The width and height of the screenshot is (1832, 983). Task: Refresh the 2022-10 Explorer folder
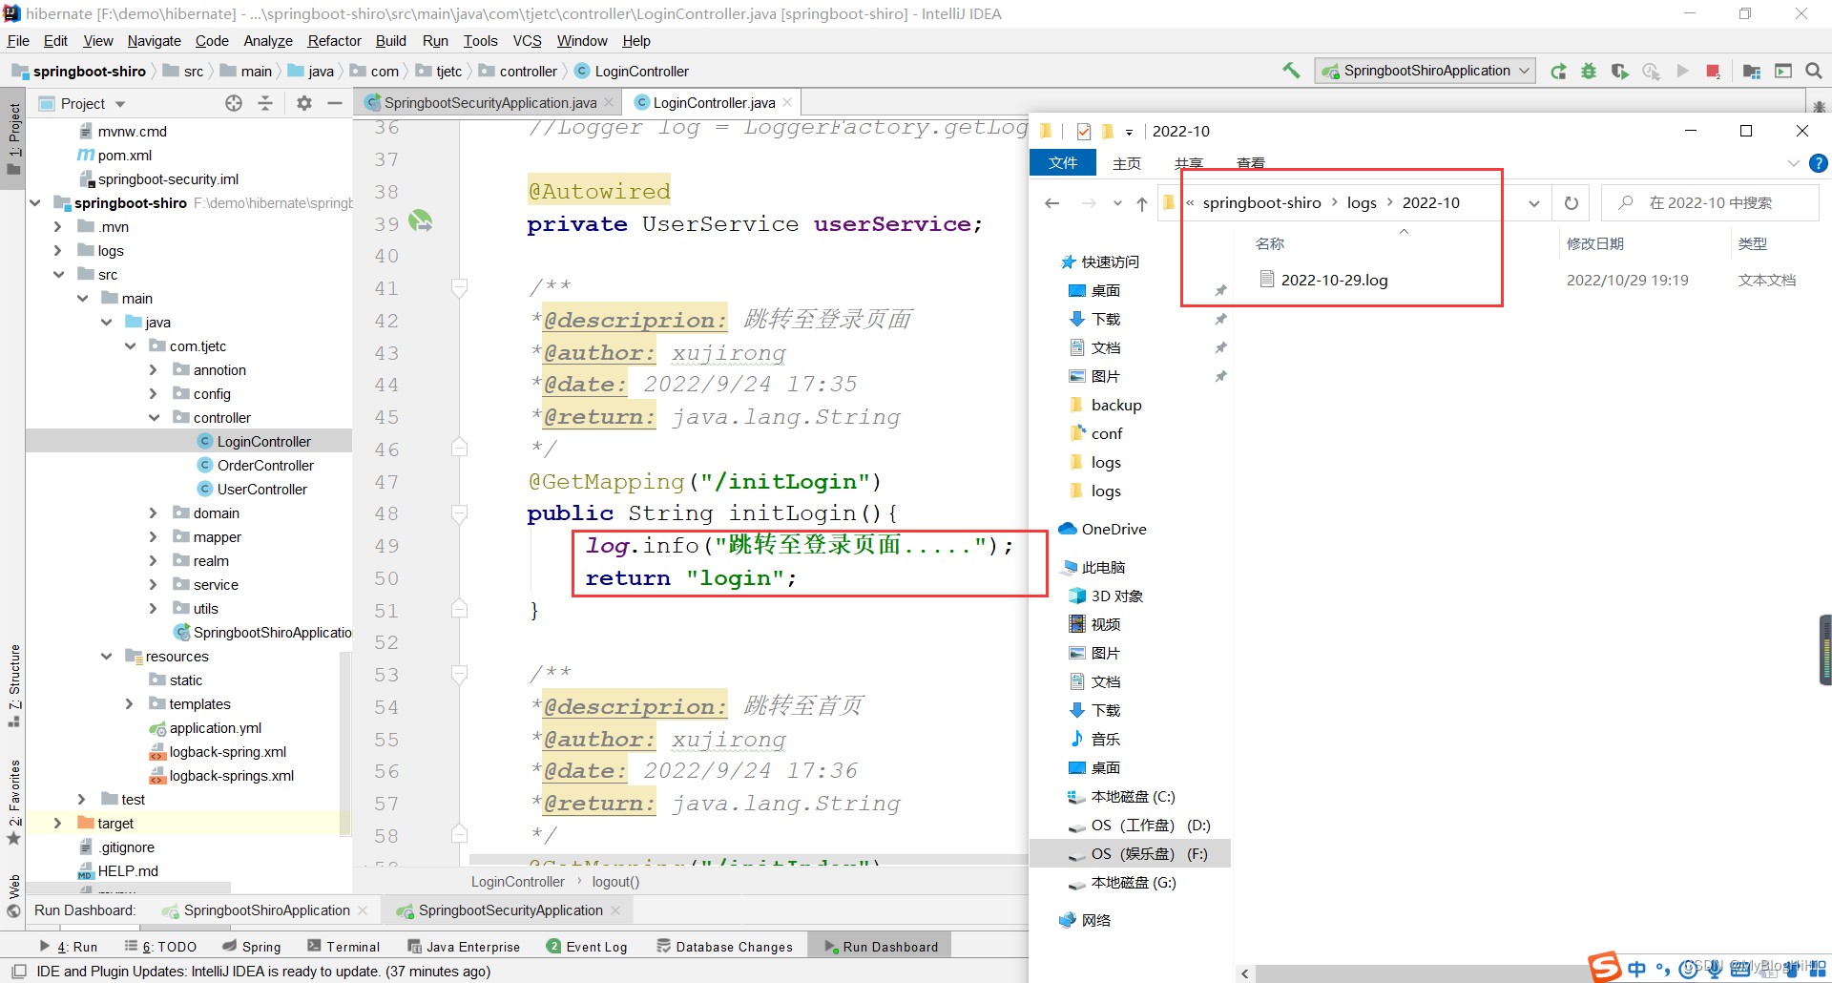[1572, 203]
